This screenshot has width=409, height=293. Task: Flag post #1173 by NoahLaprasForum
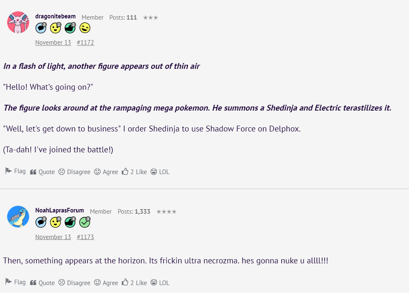pyautogui.click(x=15, y=282)
